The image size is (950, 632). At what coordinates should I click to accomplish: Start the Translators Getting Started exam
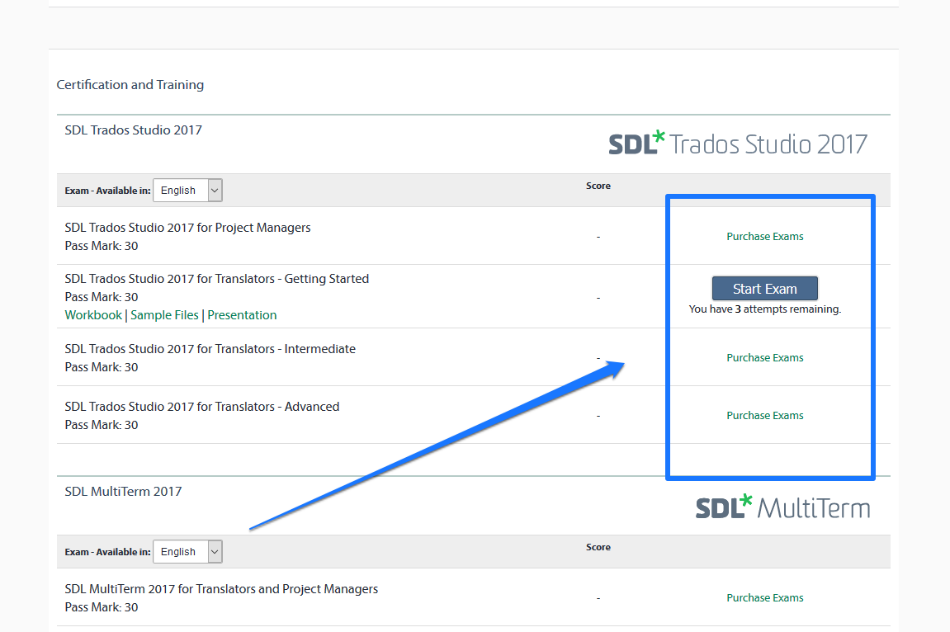coord(764,289)
